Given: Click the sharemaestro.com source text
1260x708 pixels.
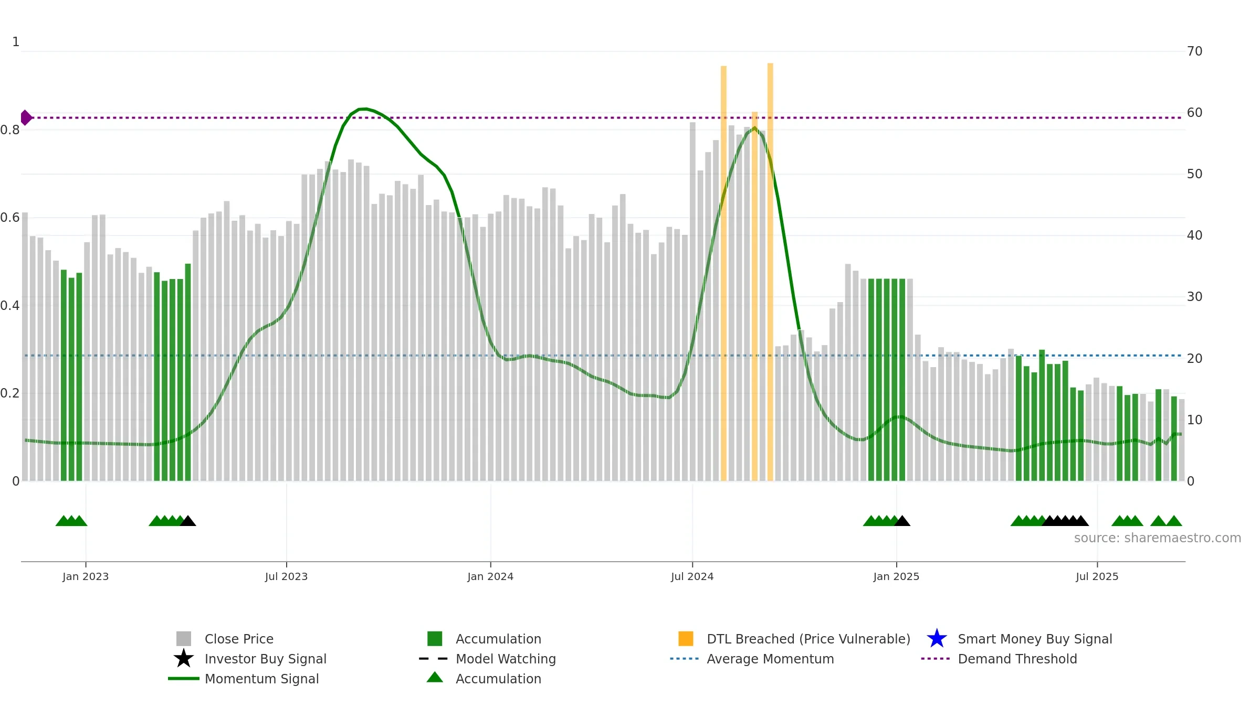Looking at the screenshot, I should (1158, 538).
